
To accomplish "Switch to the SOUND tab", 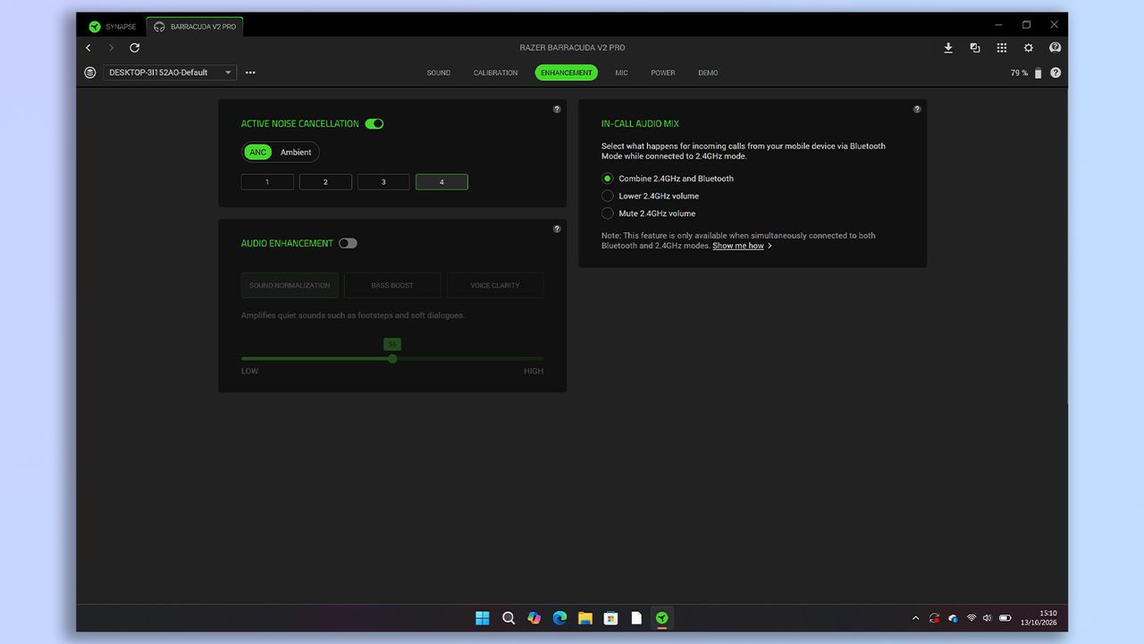I will [439, 73].
